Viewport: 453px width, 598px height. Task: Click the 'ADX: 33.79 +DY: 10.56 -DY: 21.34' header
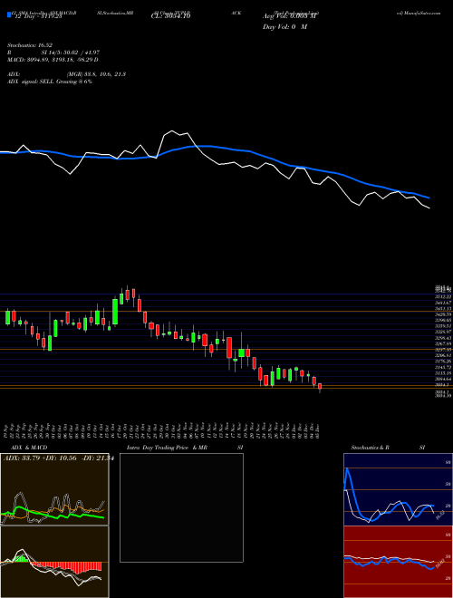pos(58,458)
